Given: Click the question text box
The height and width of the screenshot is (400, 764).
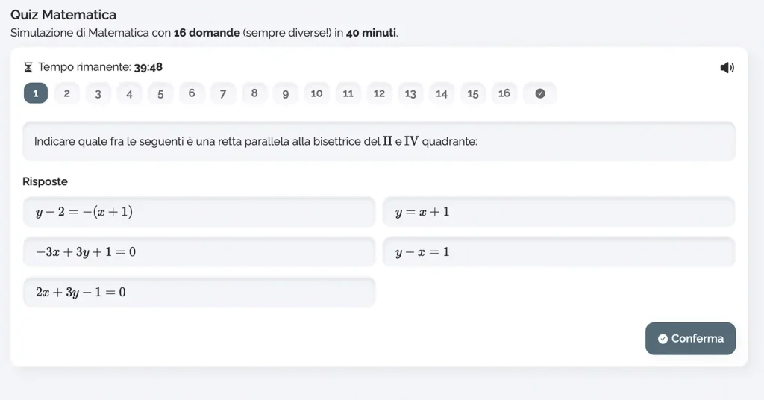Looking at the screenshot, I should [x=379, y=141].
